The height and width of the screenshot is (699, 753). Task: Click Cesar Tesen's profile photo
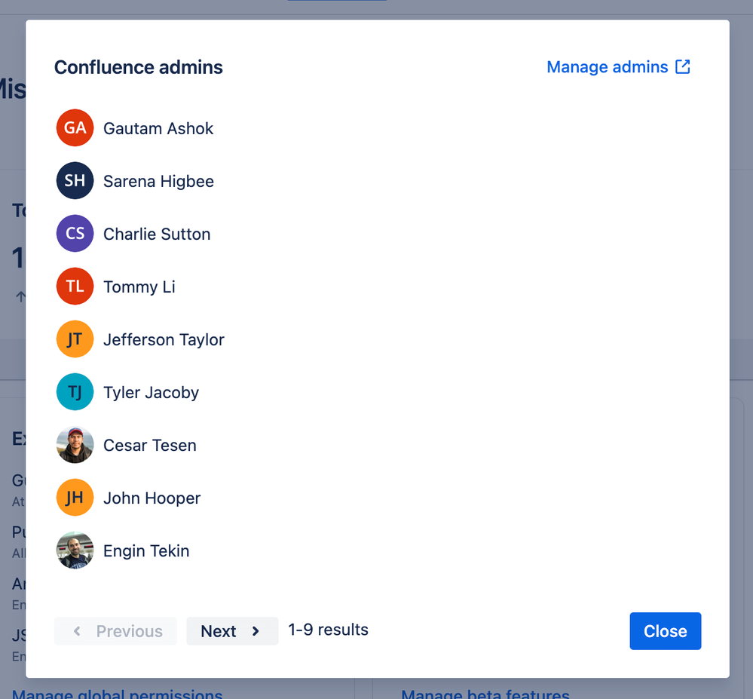(x=75, y=445)
